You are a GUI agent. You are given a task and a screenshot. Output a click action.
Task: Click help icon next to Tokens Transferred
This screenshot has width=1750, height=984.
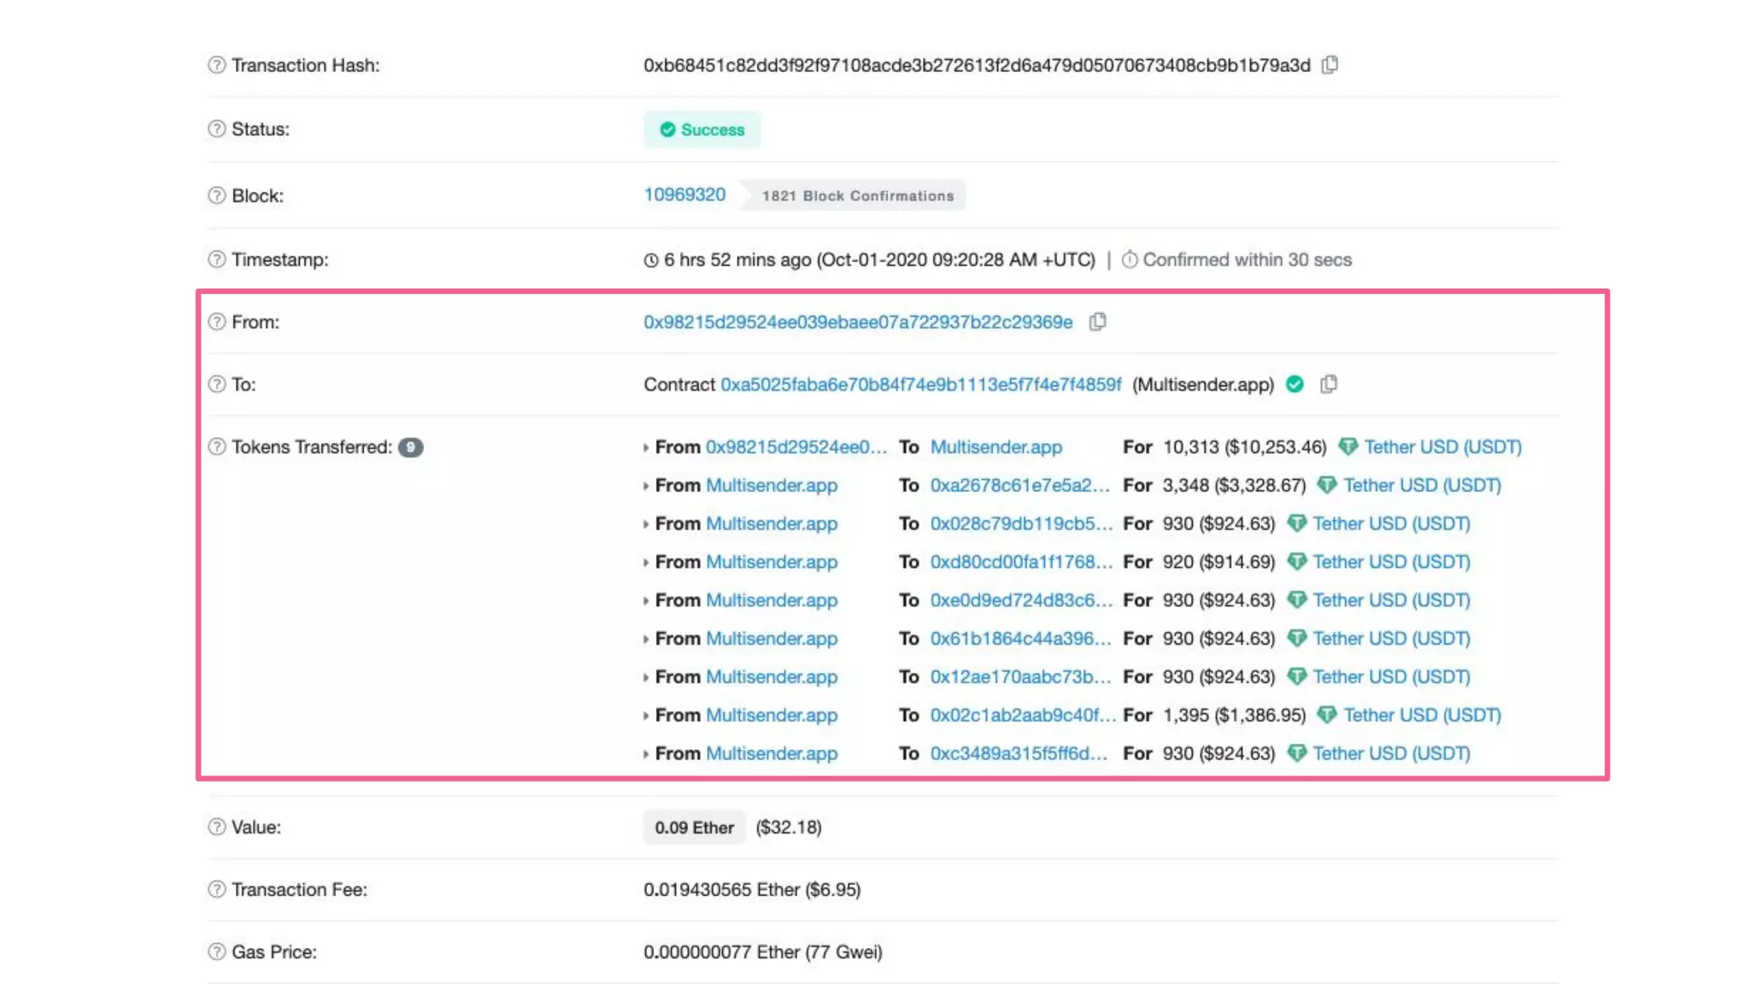pyautogui.click(x=217, y=447)
